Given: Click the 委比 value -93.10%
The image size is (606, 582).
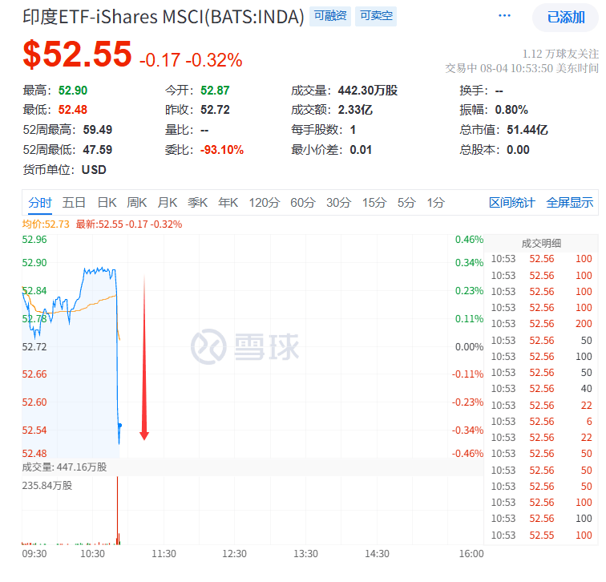Looking at the screenshot, I should click(222, 150).
